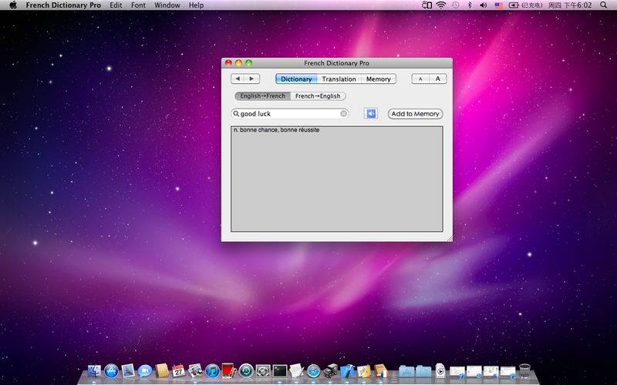This screenshot has height=385, width=617.
Task: Open the Apple menu
Action: pyautogui.click(x=13, y=5)
